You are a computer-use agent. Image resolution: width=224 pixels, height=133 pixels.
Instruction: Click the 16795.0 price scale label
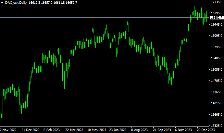point(216,13)
